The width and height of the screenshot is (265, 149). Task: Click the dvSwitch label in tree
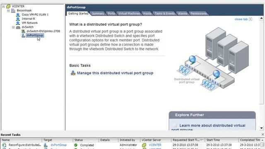pyautogui.click(x=28, y=27)
